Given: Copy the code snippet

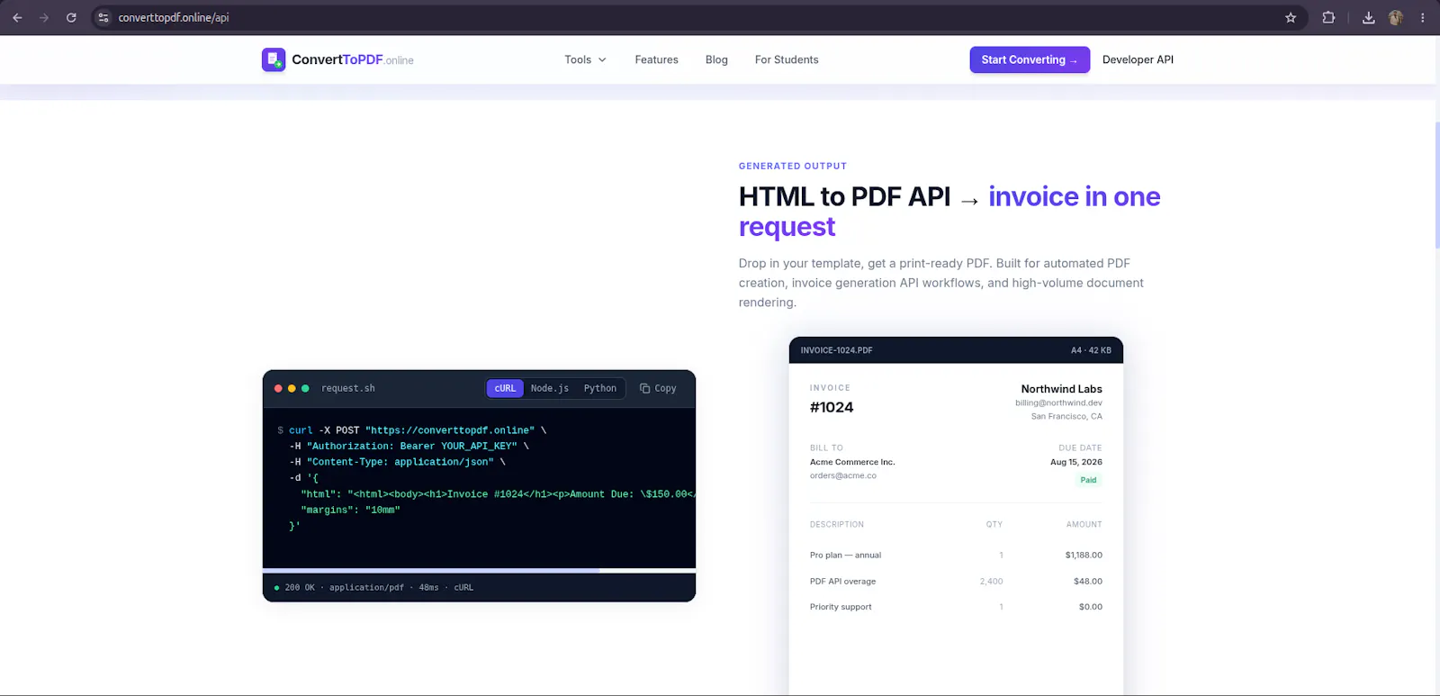Looking at the screenshot, I should (x=658, y=388).
